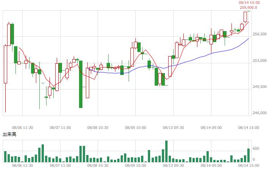Select 08/13 09:30 label under the volume bars
Viewport: 267px width, 169px height.
173,166
